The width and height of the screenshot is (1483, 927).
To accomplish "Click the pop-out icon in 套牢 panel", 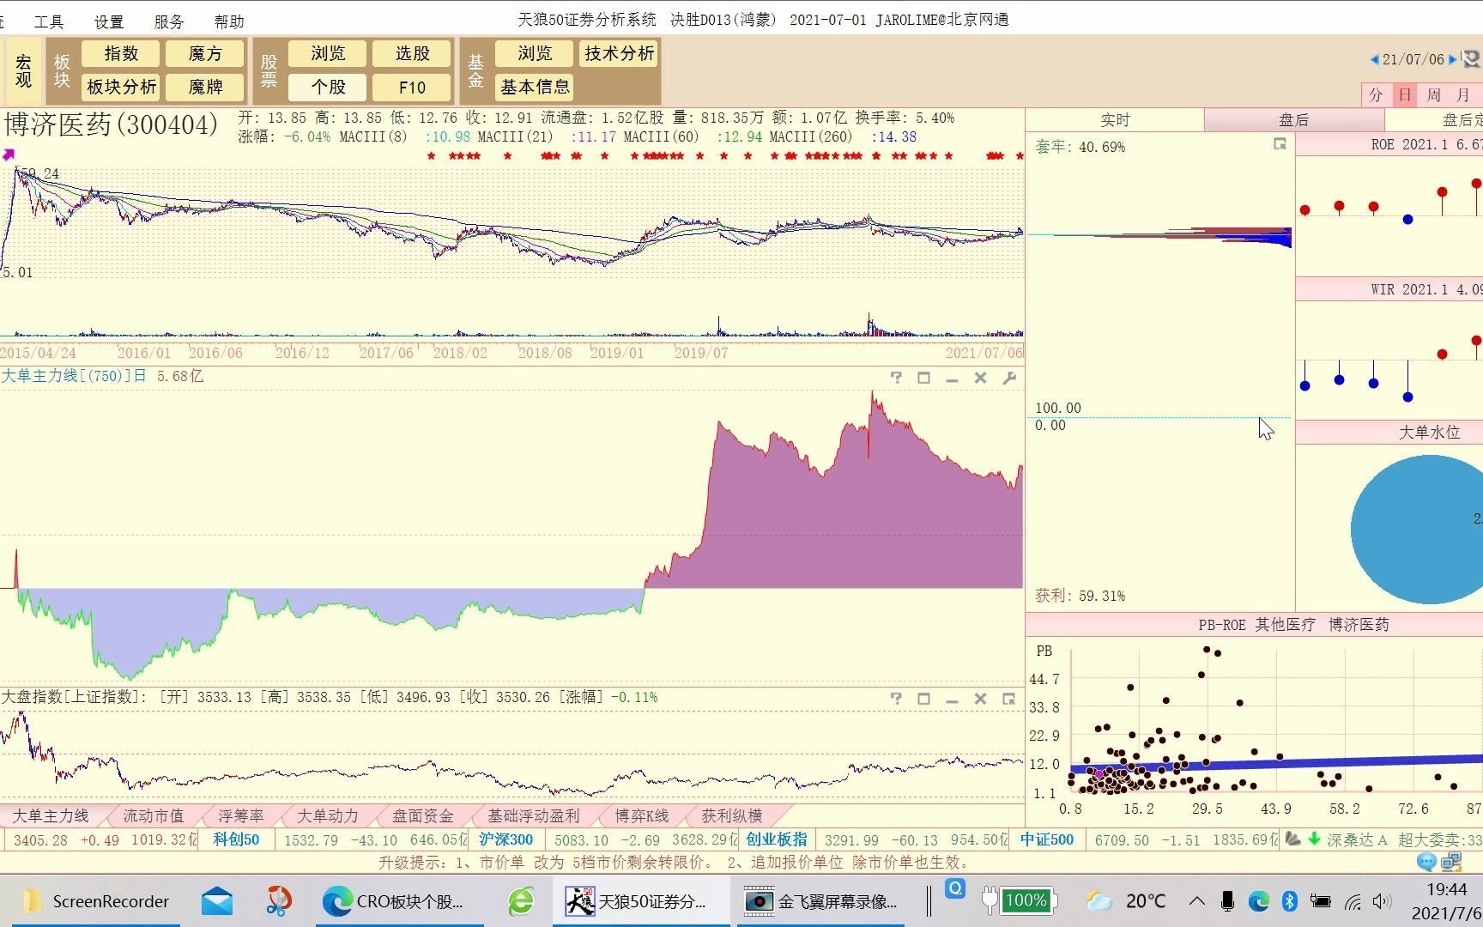I will pyautogui.click(x=1280, y=144).
